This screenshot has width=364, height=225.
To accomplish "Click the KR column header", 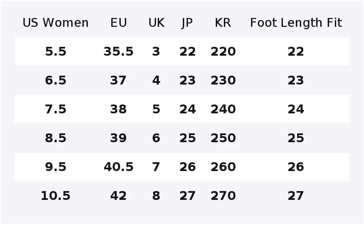I will (223, 23).
